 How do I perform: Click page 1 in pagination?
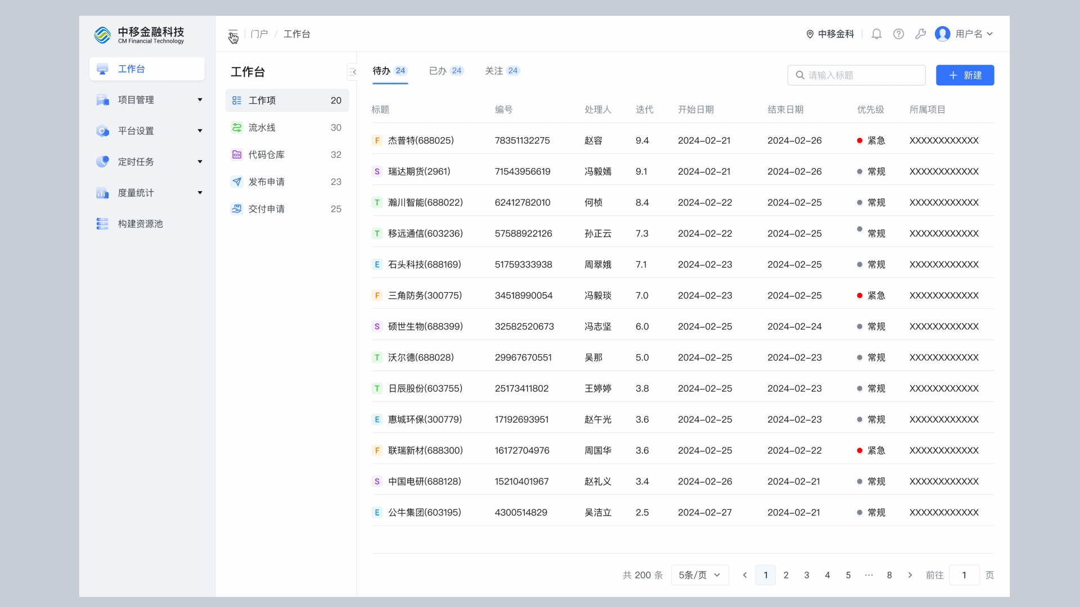click(x=766, y=575)
